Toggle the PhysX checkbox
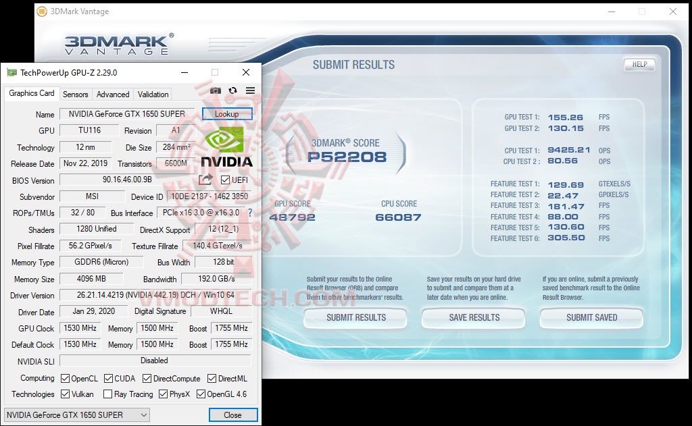The image size is (692, 426). [164, 394]
